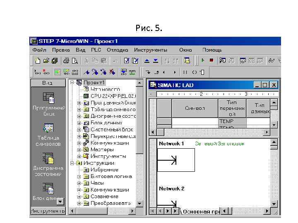Open Data Block in the View bar

tap(48, 192)
